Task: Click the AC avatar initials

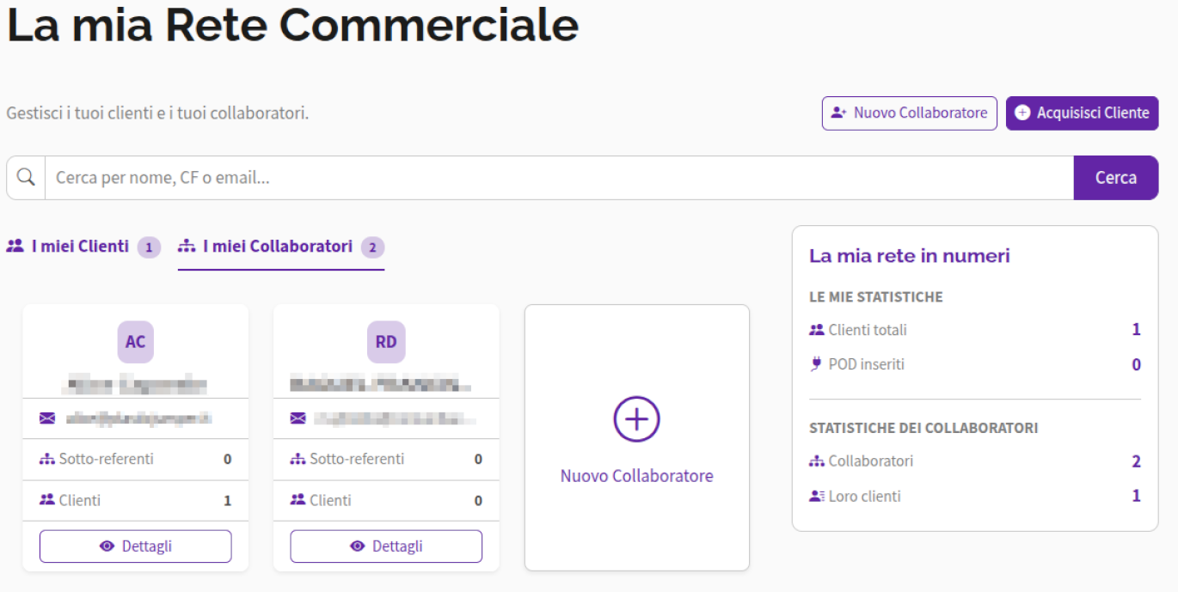Action: [x=136, y=342]
